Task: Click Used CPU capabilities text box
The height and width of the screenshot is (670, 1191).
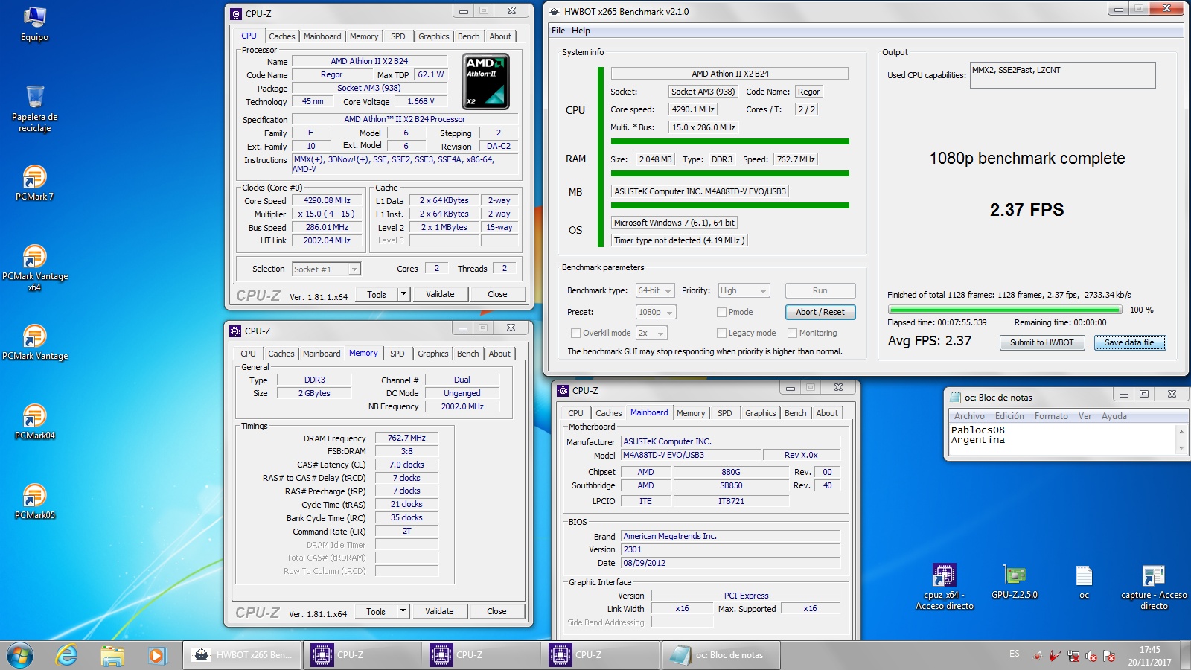Action: pos(1062,75)
